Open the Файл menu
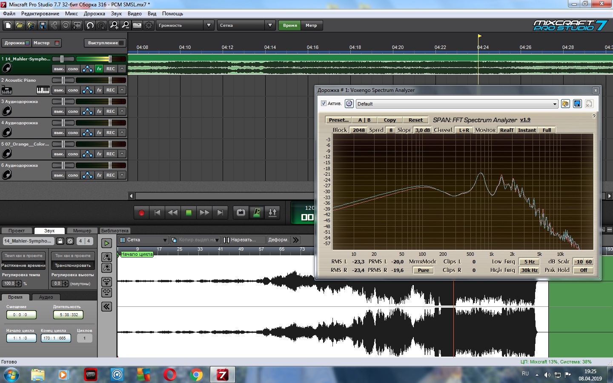Viewport: 613px width, 383px height. click(x=9, y=14)
